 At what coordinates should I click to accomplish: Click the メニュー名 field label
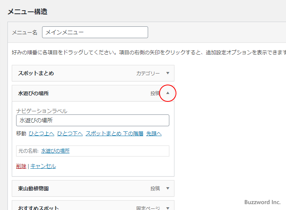(x=24, y=32)
